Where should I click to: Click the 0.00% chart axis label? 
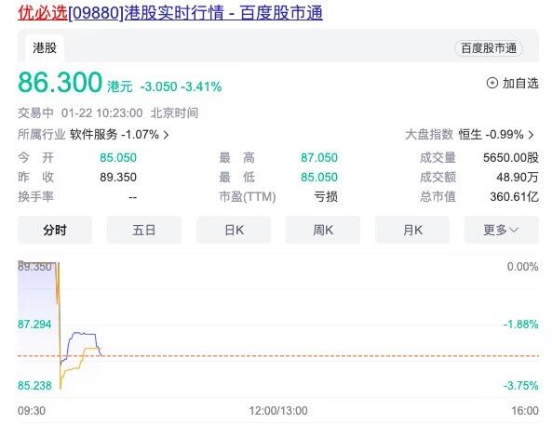(x=522, y=267)
